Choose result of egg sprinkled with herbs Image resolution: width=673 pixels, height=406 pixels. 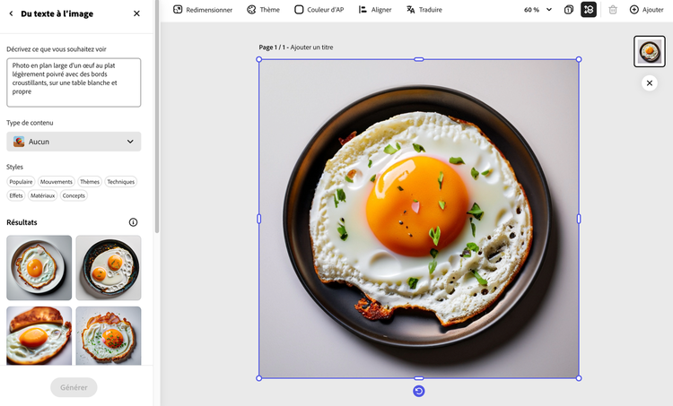tap(109, 336)
